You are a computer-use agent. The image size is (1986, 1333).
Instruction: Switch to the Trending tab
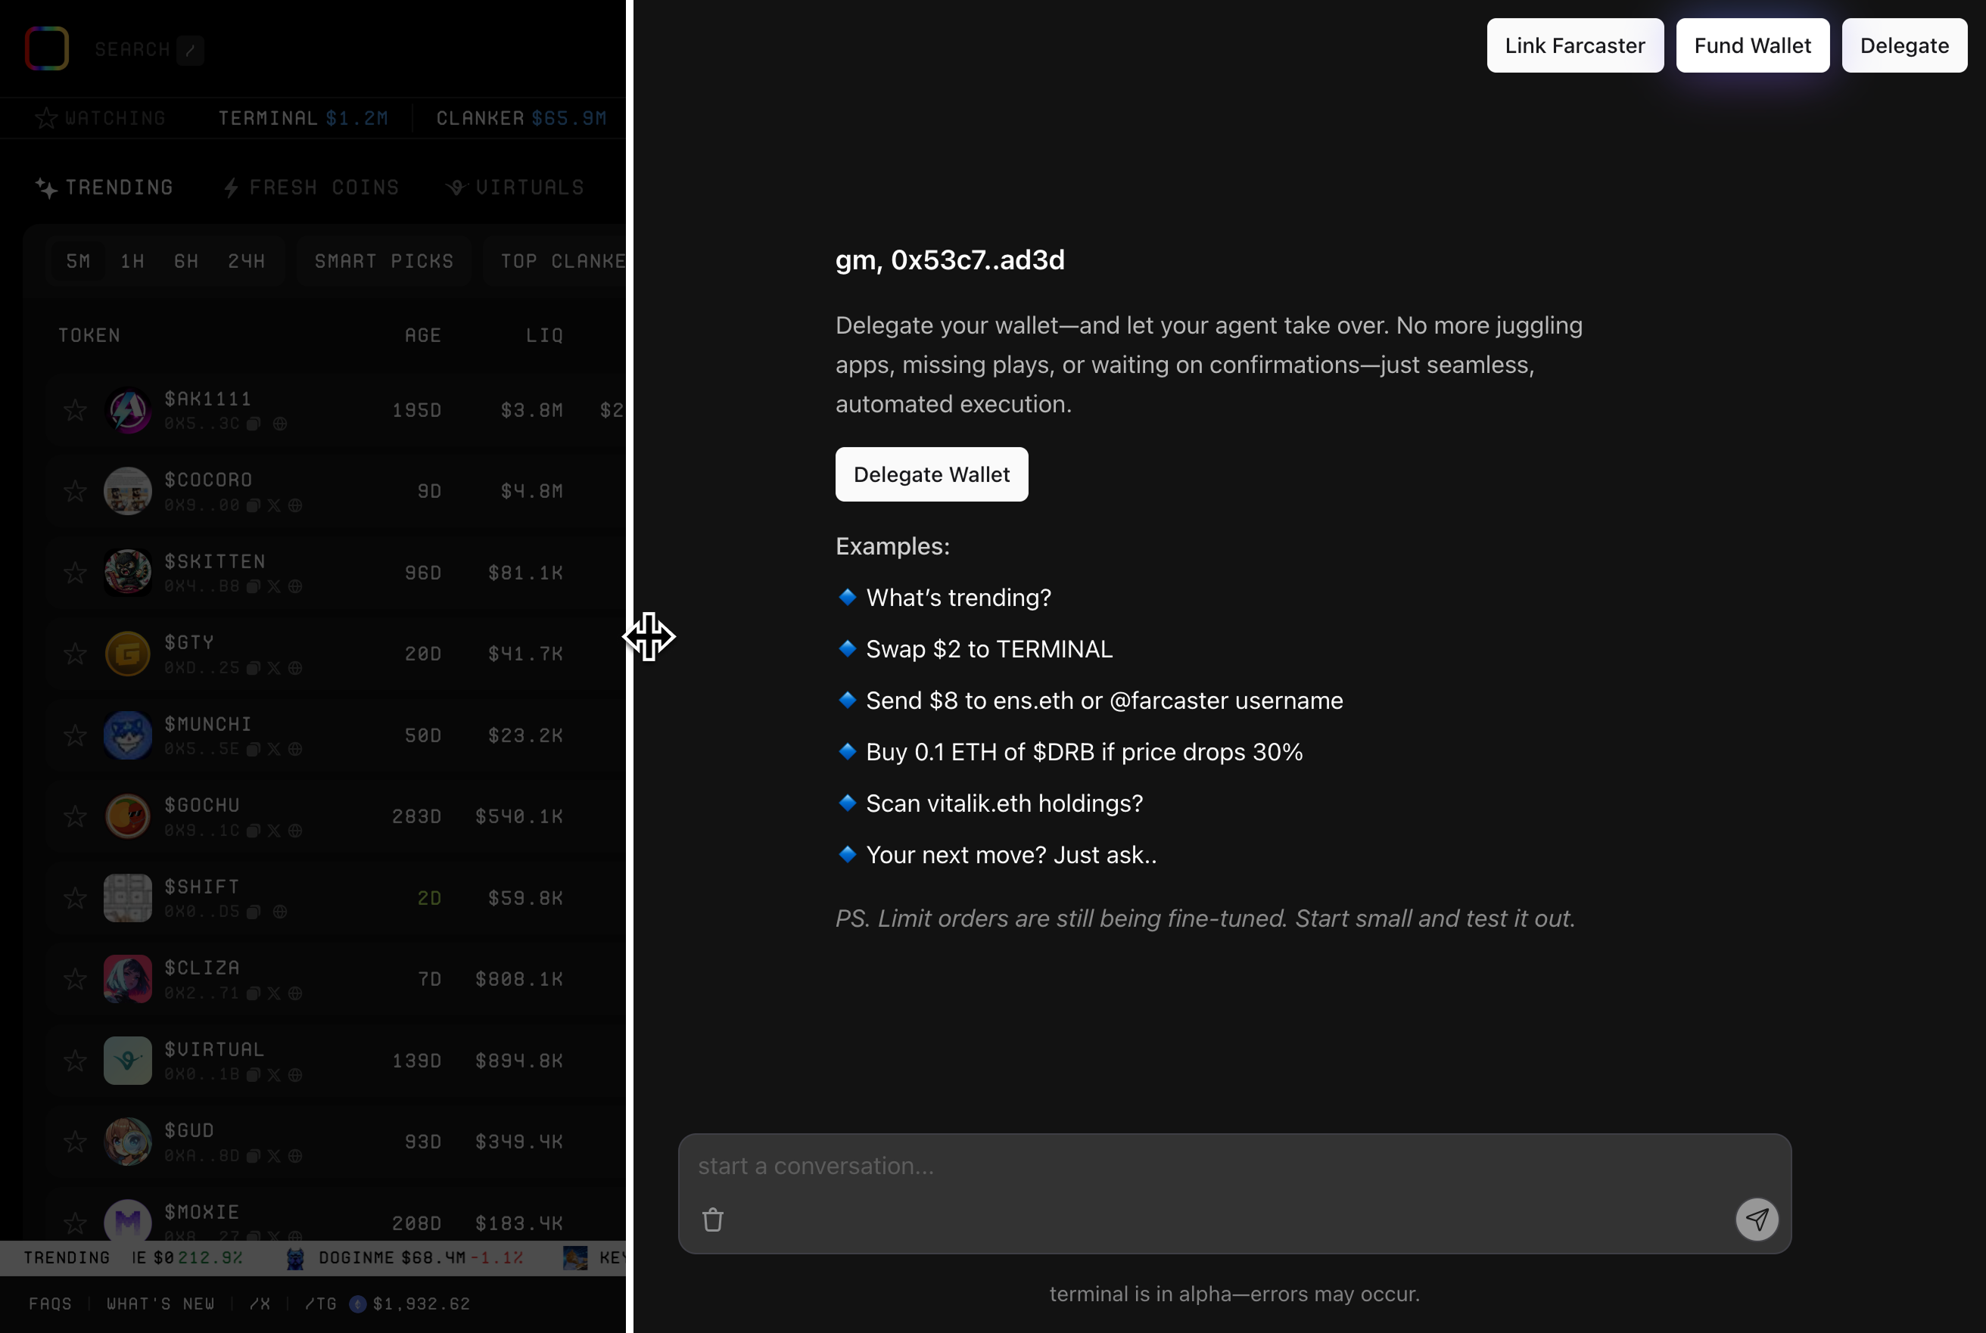click(104, 187)
